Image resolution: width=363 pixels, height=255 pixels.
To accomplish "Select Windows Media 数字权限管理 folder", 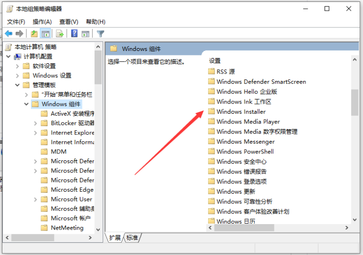I will point(253,131).
